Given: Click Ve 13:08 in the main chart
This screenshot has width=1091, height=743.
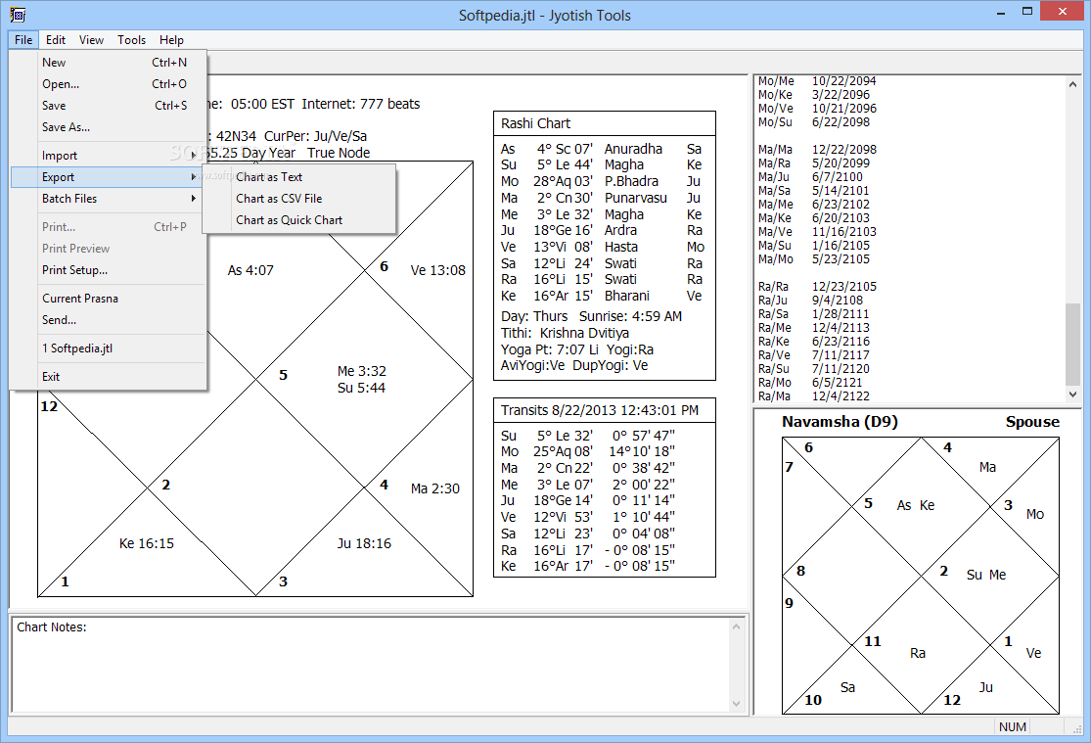Looking at the screenshot, I should 437,270.
